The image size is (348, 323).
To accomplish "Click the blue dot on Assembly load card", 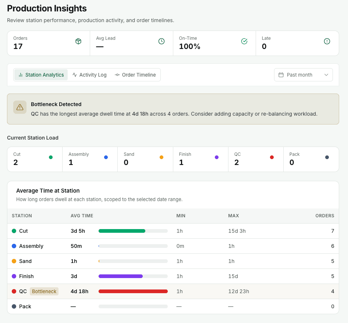I will tap(106, 157).
